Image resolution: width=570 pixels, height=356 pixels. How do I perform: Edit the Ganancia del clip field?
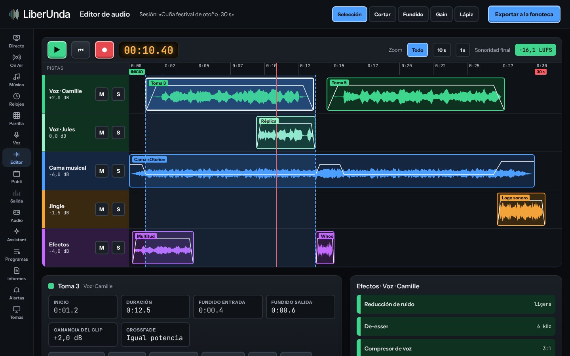82,334
